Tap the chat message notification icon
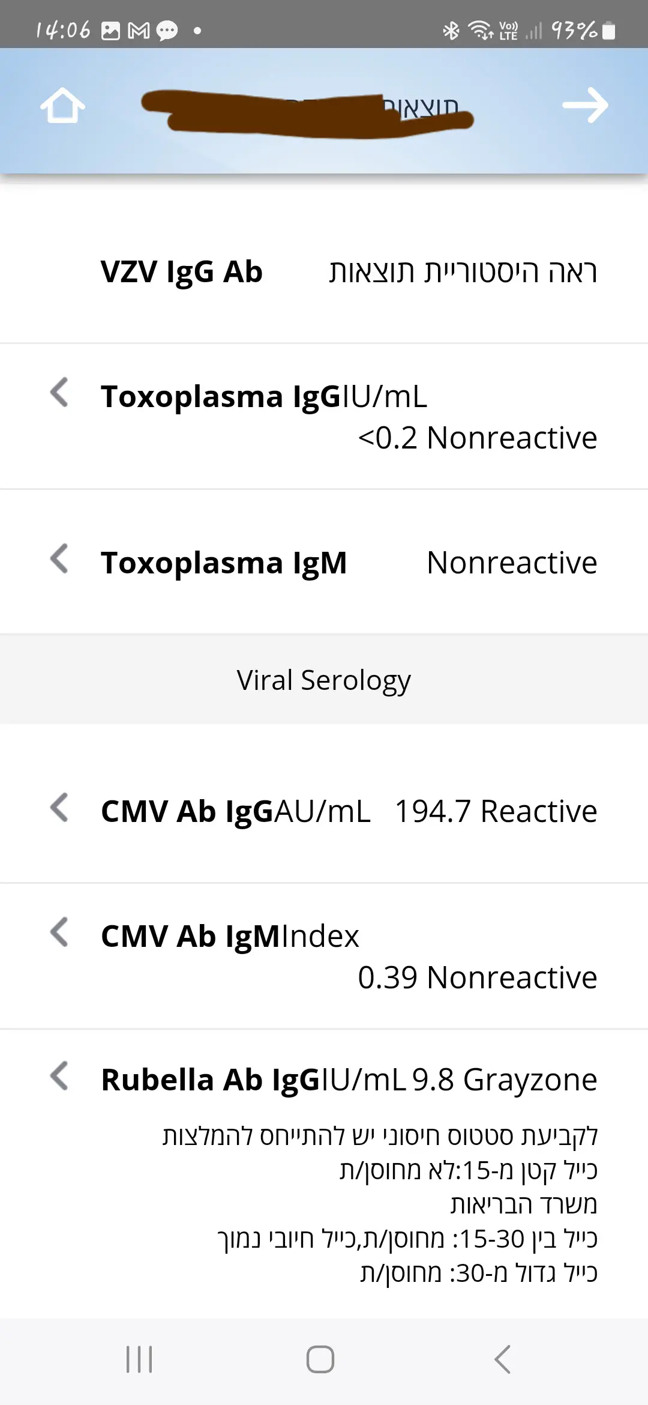This screenshot has height=1405, width=648. (x=167, y=31)
